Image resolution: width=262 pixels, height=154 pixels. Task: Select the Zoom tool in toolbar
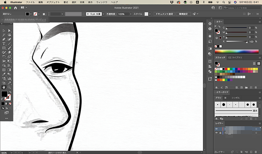pyautogui.click(x=9, y=87)
